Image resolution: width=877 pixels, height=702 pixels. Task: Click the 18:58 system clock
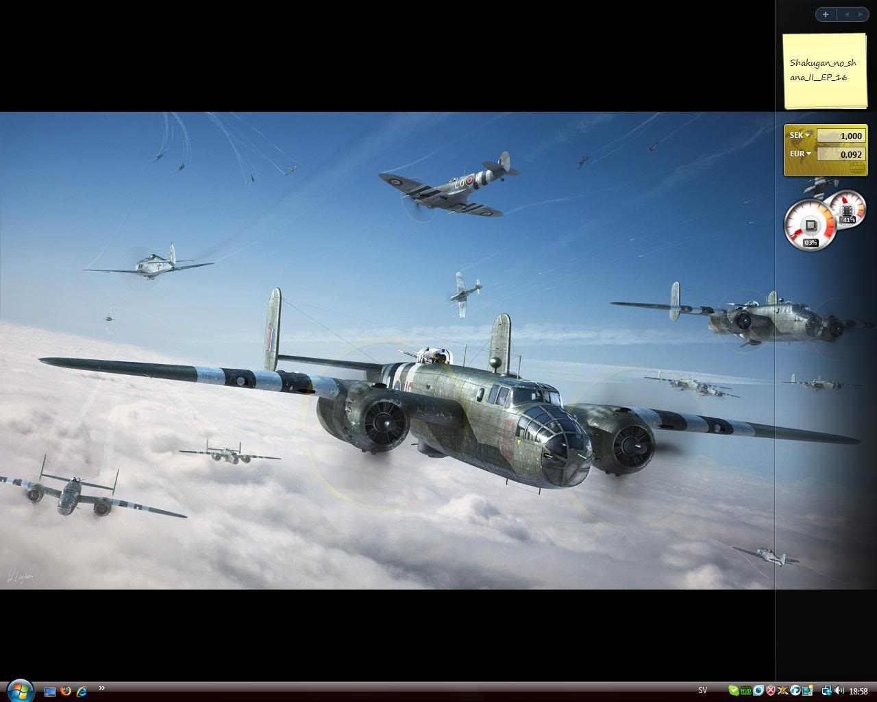pyautogui.click(x=859, y=691)
